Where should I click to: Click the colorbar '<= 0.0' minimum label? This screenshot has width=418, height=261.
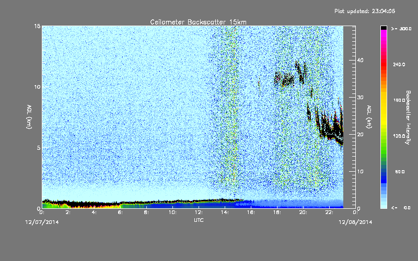tap(401, 208)
